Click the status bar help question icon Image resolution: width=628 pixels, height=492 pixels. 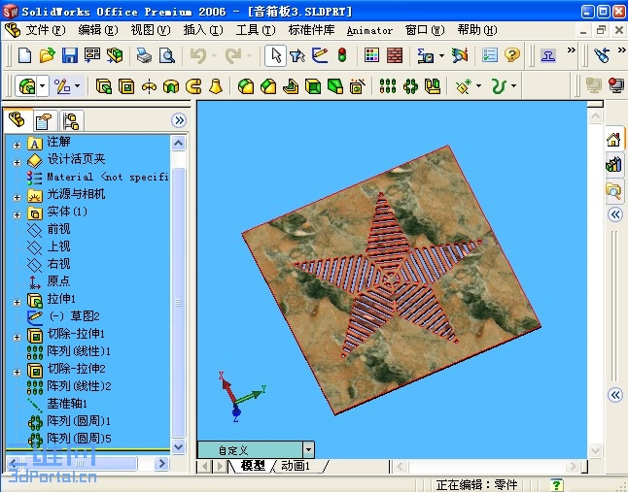(557, 485)
